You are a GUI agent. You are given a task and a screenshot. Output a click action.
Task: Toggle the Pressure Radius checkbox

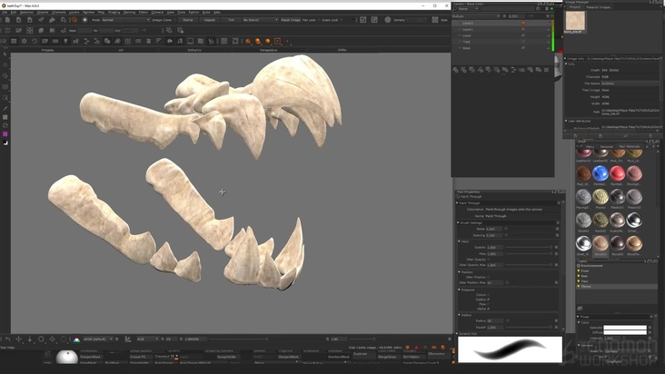coord(489,300)
